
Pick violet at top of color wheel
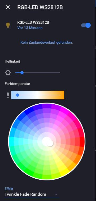pos(47,106)
